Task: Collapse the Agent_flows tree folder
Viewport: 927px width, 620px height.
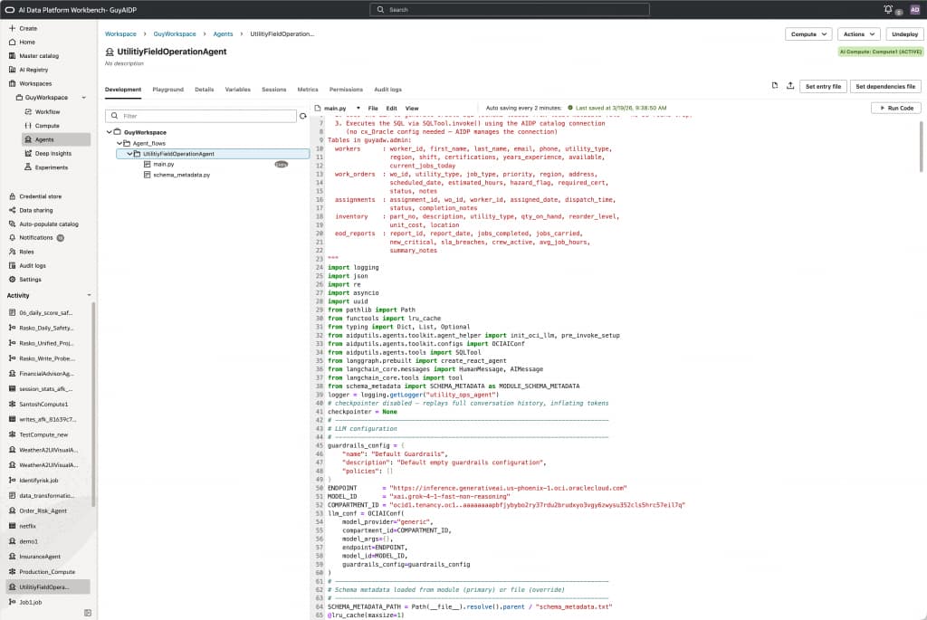Action: coord(119,143)
